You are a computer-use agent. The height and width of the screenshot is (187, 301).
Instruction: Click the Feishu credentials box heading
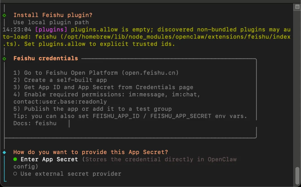(46, 58)
